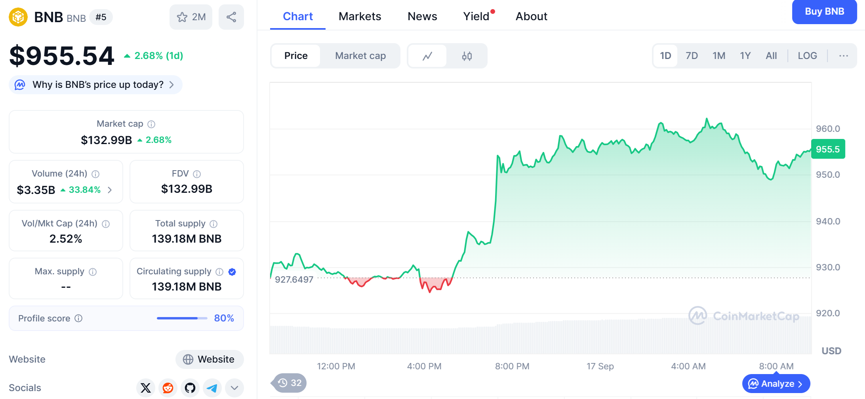Image resolution: width=865 pixels, height=399 pixels.
Task: Open the Reddit social link
Action: click(168, 388)
